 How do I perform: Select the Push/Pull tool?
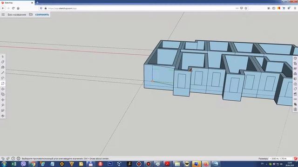click(3, 89)
